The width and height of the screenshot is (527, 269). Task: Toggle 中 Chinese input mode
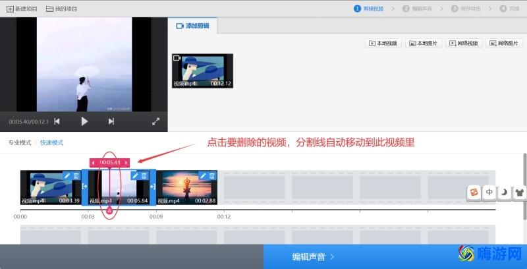pos(489,193)
